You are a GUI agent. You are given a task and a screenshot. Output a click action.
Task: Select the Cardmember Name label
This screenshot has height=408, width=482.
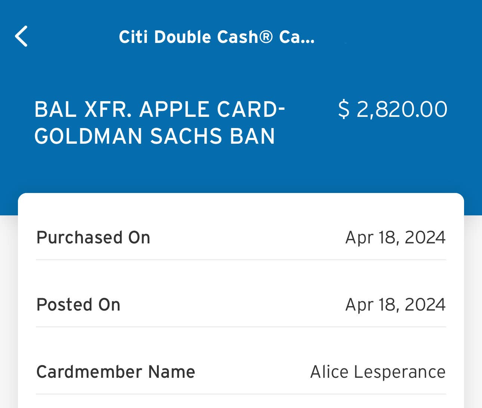(116, 372)
